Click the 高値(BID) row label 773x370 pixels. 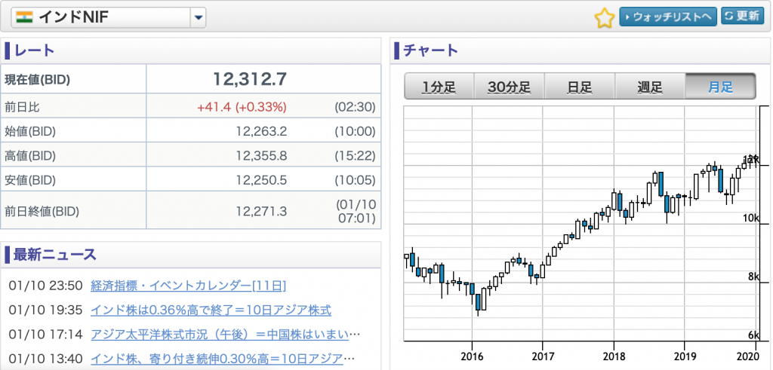30,155
